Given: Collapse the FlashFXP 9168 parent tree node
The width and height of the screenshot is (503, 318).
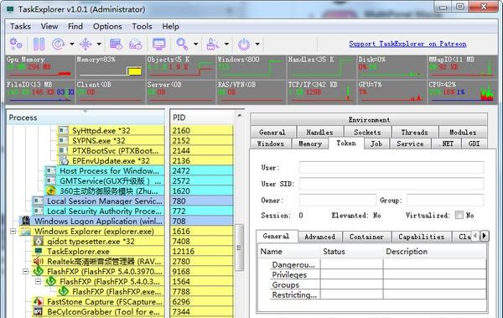Looking at the screenshot, I should pos(25,271).
